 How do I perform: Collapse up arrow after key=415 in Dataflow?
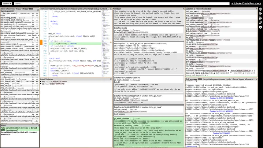click(x=214, y=73)
